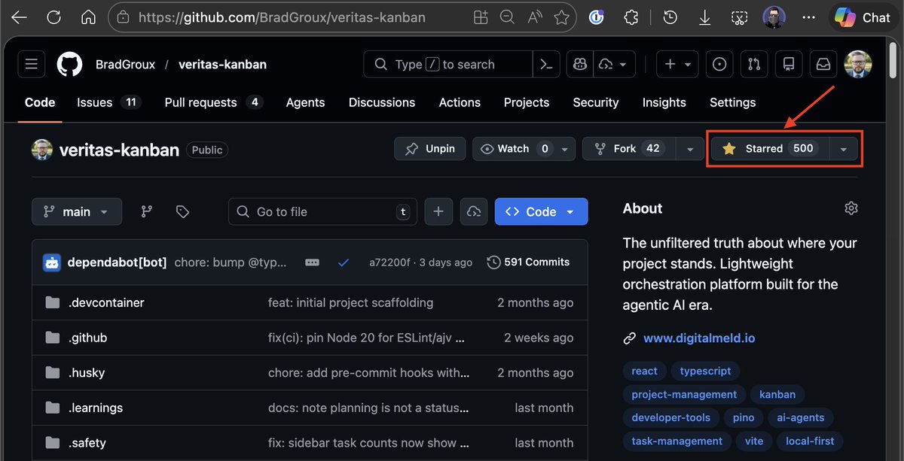Open the Watch dropdown button

[524, 148]
